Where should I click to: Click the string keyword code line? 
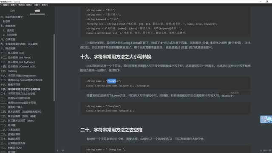point(103,19)
